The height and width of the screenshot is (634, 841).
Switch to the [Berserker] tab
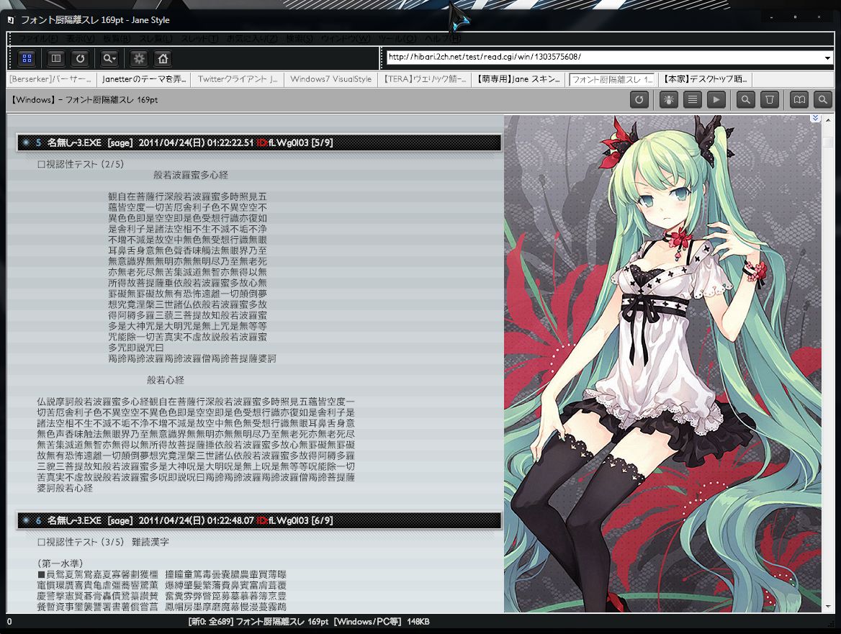(x=52, y=79)
